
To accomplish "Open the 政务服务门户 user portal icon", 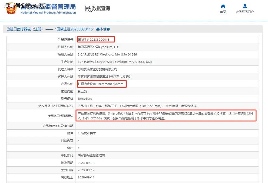I will click(x=245, y=6).
